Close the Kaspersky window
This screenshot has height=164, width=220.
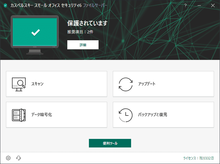click(213, 5)
